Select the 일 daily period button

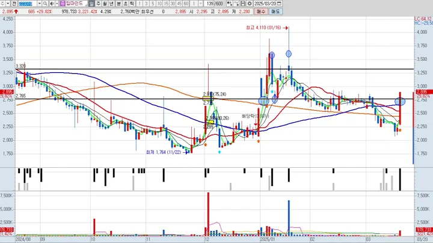[91, 4]
